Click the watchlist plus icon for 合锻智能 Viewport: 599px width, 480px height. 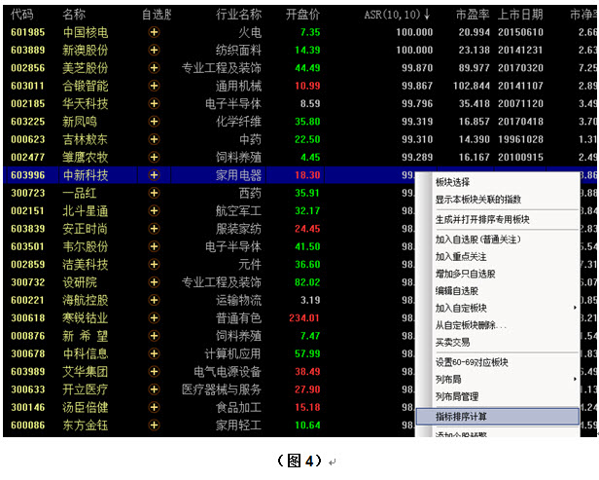(x=154, y=86)
